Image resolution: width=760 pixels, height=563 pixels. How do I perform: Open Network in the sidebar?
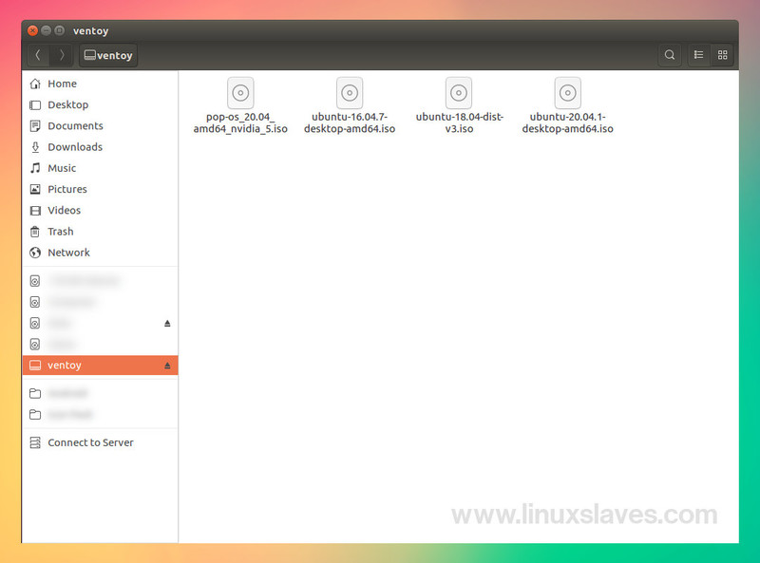tap(100, 253)
